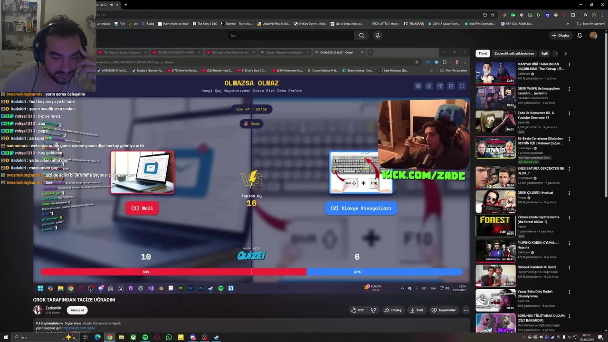
Task: Open the Letterboxd bookmark
Action: click(x=103, y=23)
